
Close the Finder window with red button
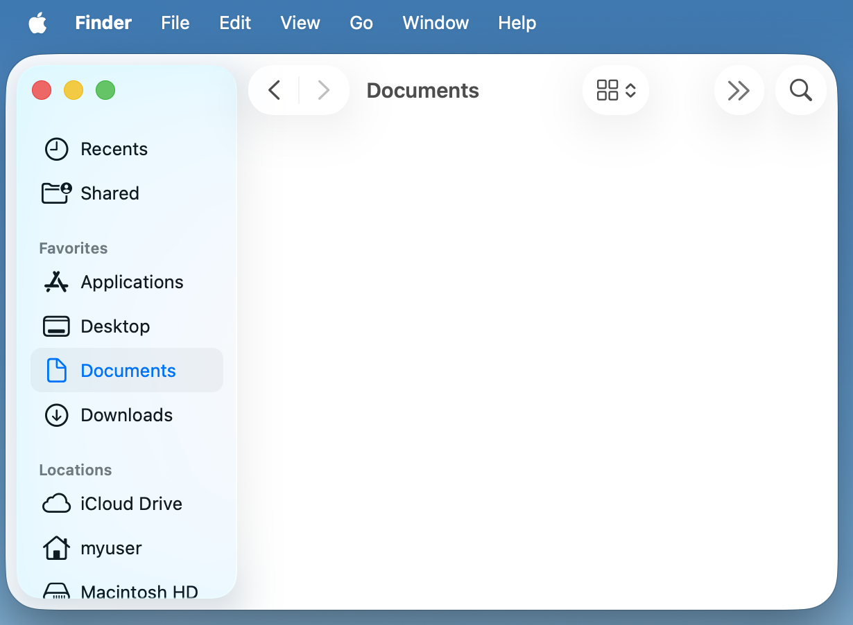pos(42,90)
